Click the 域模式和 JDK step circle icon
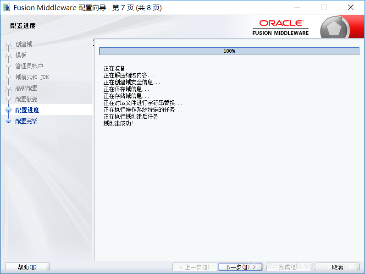 click(x=8, y=77)
